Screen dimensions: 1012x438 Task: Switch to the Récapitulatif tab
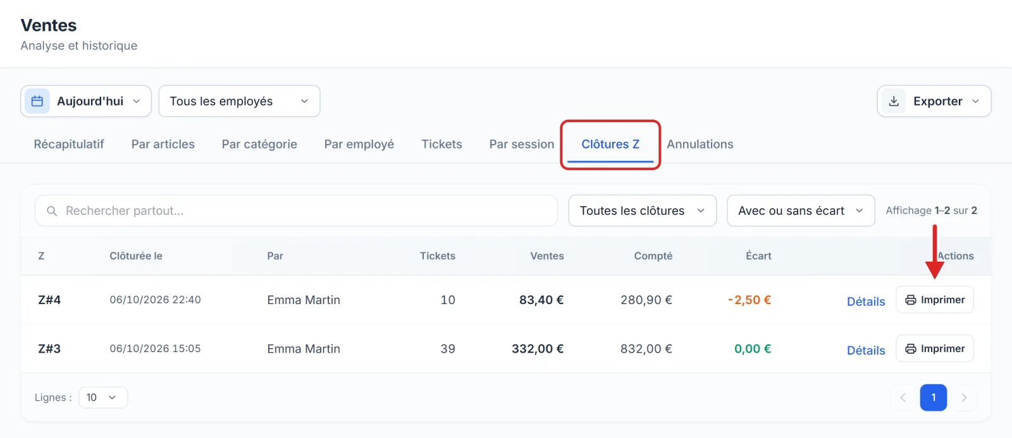tap(69, 144)
